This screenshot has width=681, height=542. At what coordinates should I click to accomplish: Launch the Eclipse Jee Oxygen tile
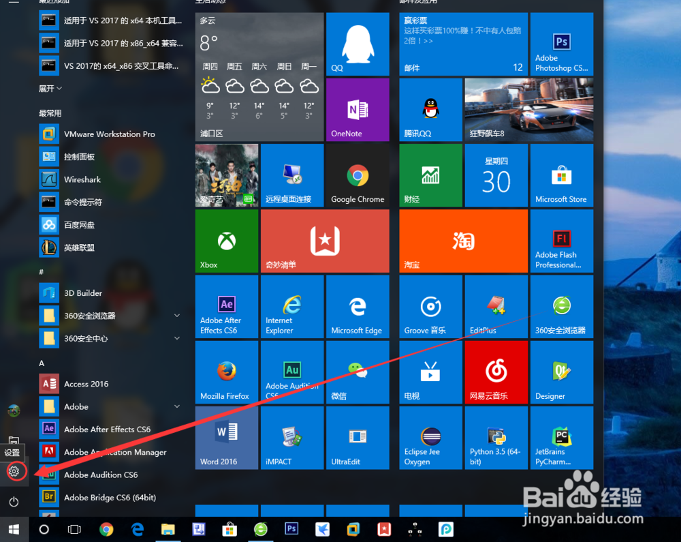[430, 438]
